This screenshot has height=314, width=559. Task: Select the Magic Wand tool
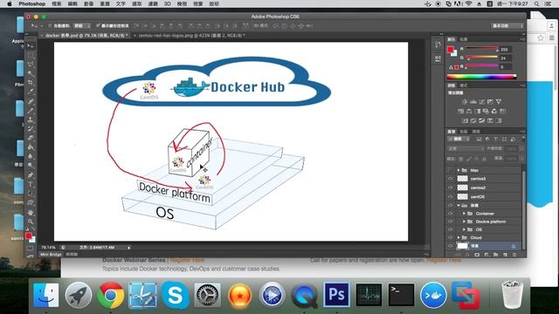31,73
